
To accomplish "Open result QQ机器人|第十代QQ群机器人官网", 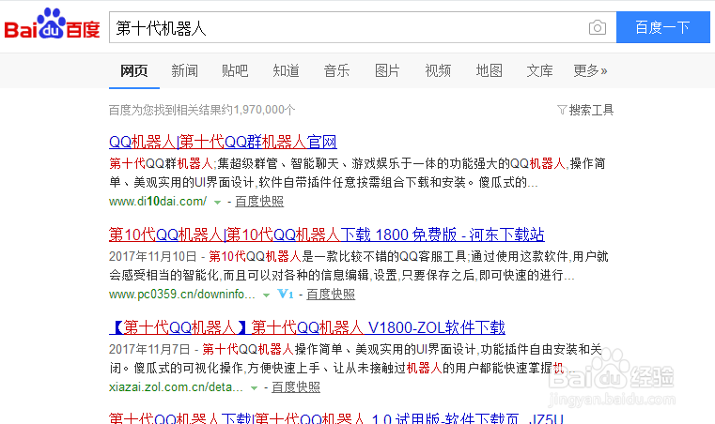I will point(223,142).
